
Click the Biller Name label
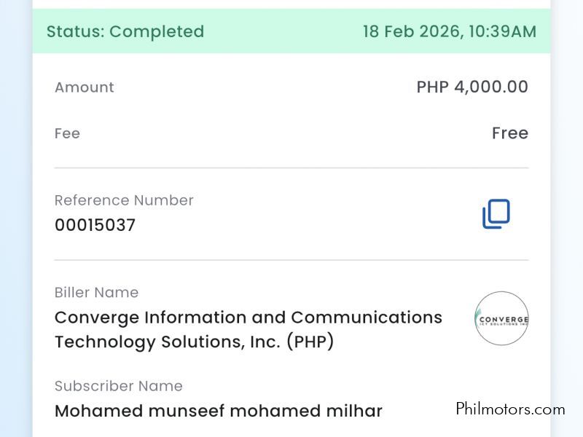(x=96, y=292)
